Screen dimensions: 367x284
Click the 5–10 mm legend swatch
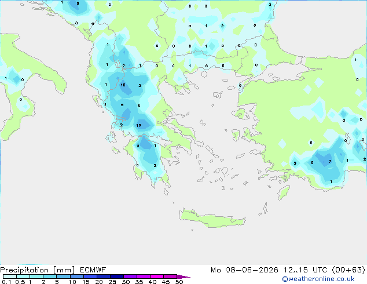click(x=63, y=276)
